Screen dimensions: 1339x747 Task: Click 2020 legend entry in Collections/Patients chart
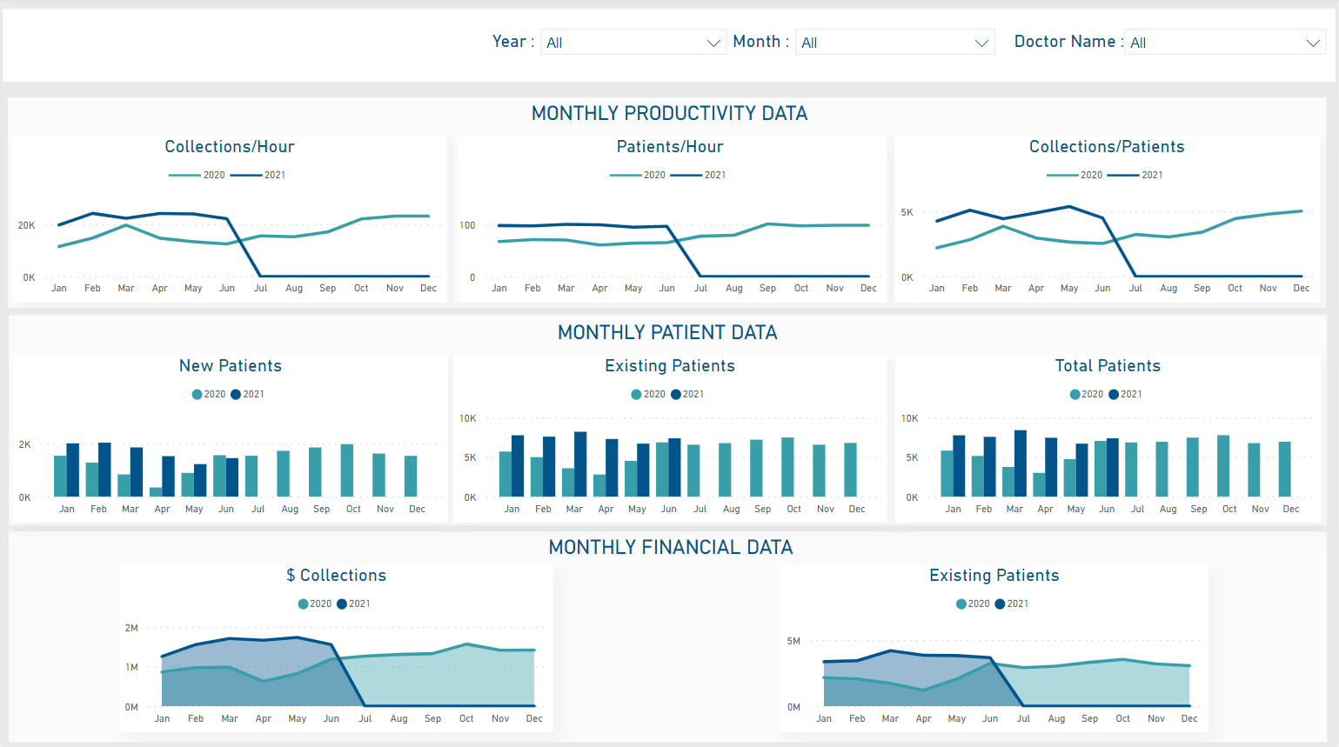point(1075,176)
